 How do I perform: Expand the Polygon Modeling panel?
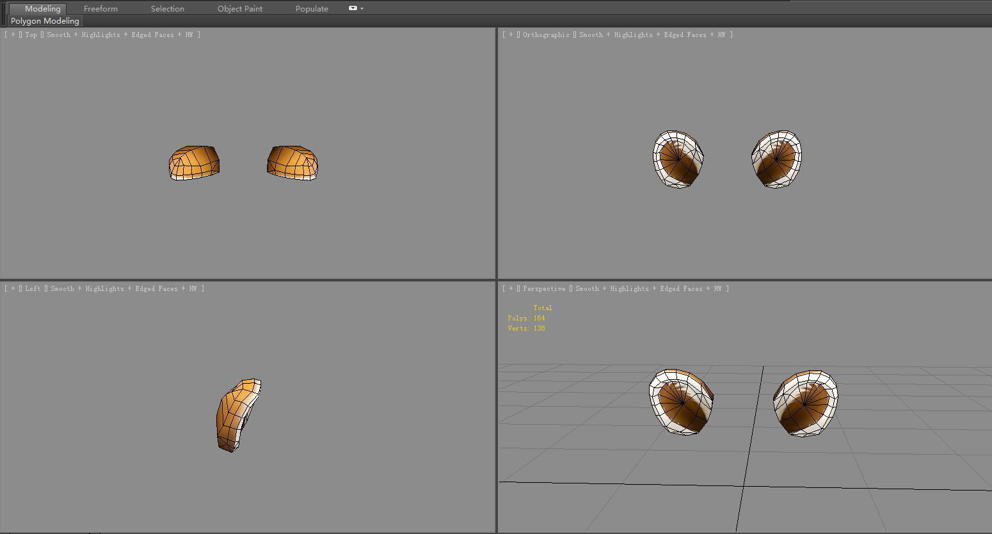pos(45,21)
